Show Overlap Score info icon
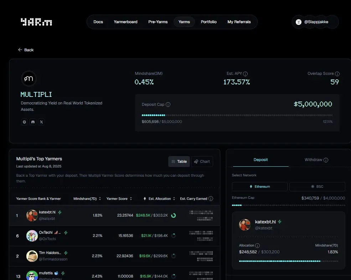Image resolution: width=351 pixels, height=280 pixels. [337, 74]
